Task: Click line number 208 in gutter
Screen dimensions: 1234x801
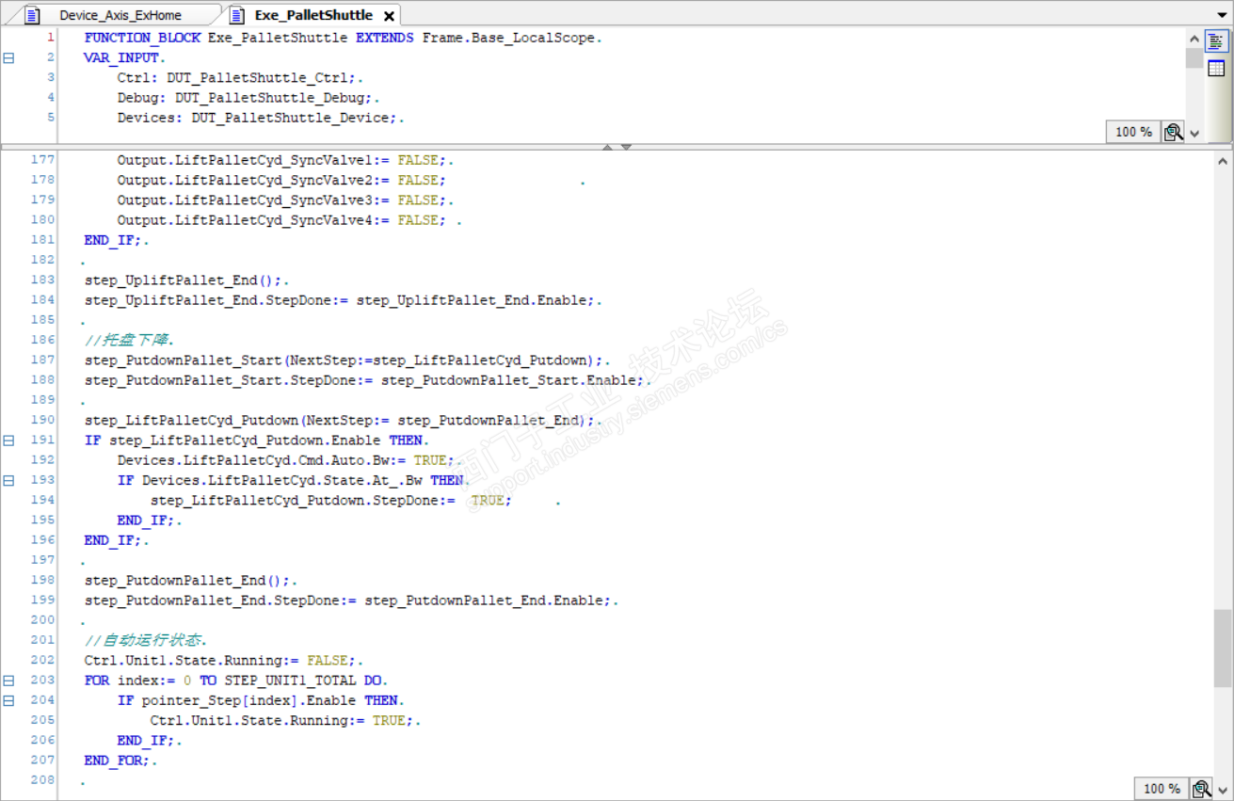Action: click(43, 779)
